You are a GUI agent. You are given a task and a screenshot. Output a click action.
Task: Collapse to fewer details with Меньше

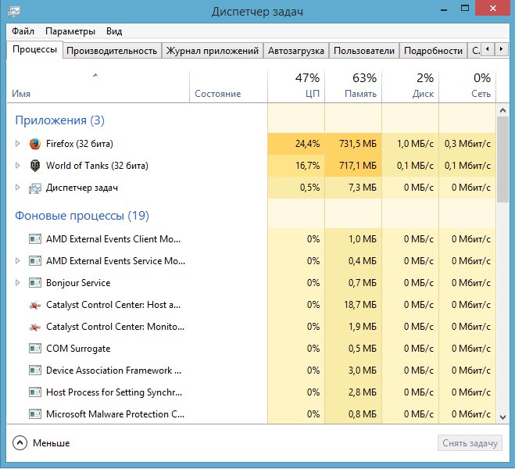point(42,443)
